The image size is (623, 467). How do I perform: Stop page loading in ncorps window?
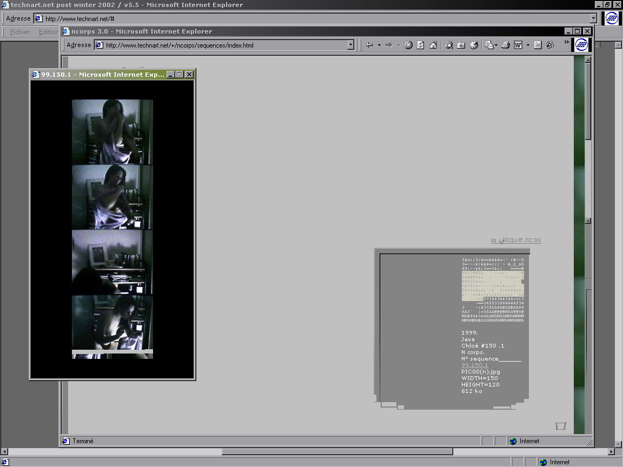pyautogui.click(x=408, y=45)
